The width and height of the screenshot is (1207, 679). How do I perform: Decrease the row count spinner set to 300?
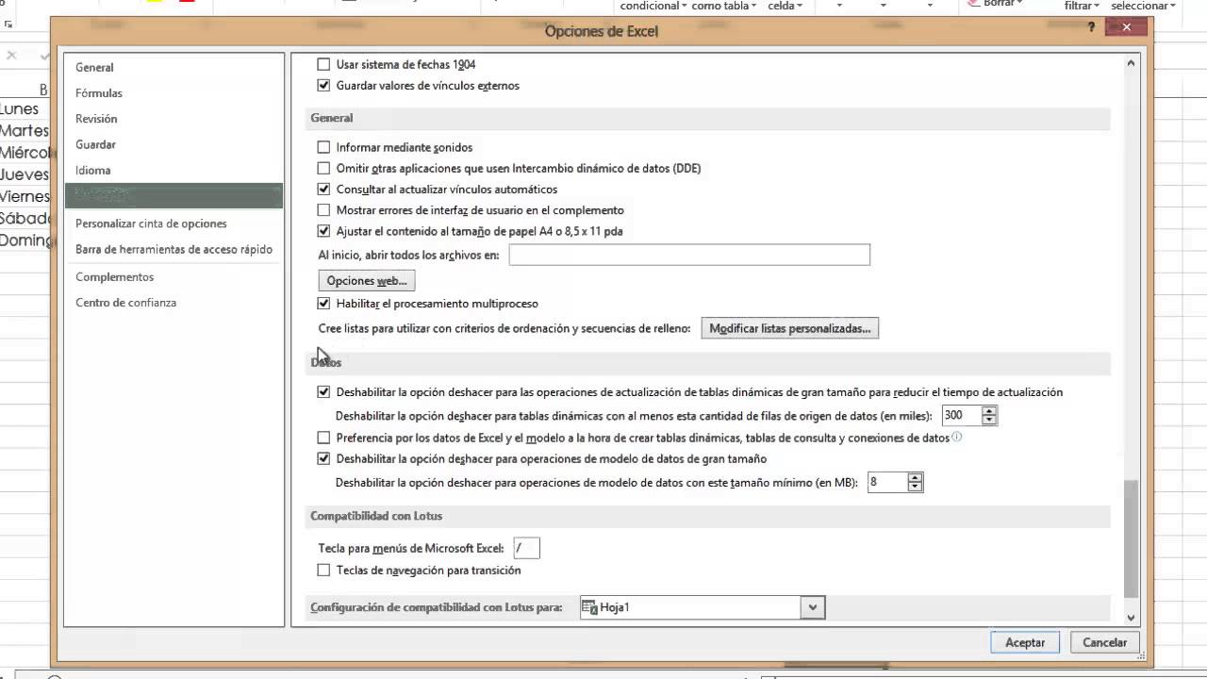coord(988,420)
